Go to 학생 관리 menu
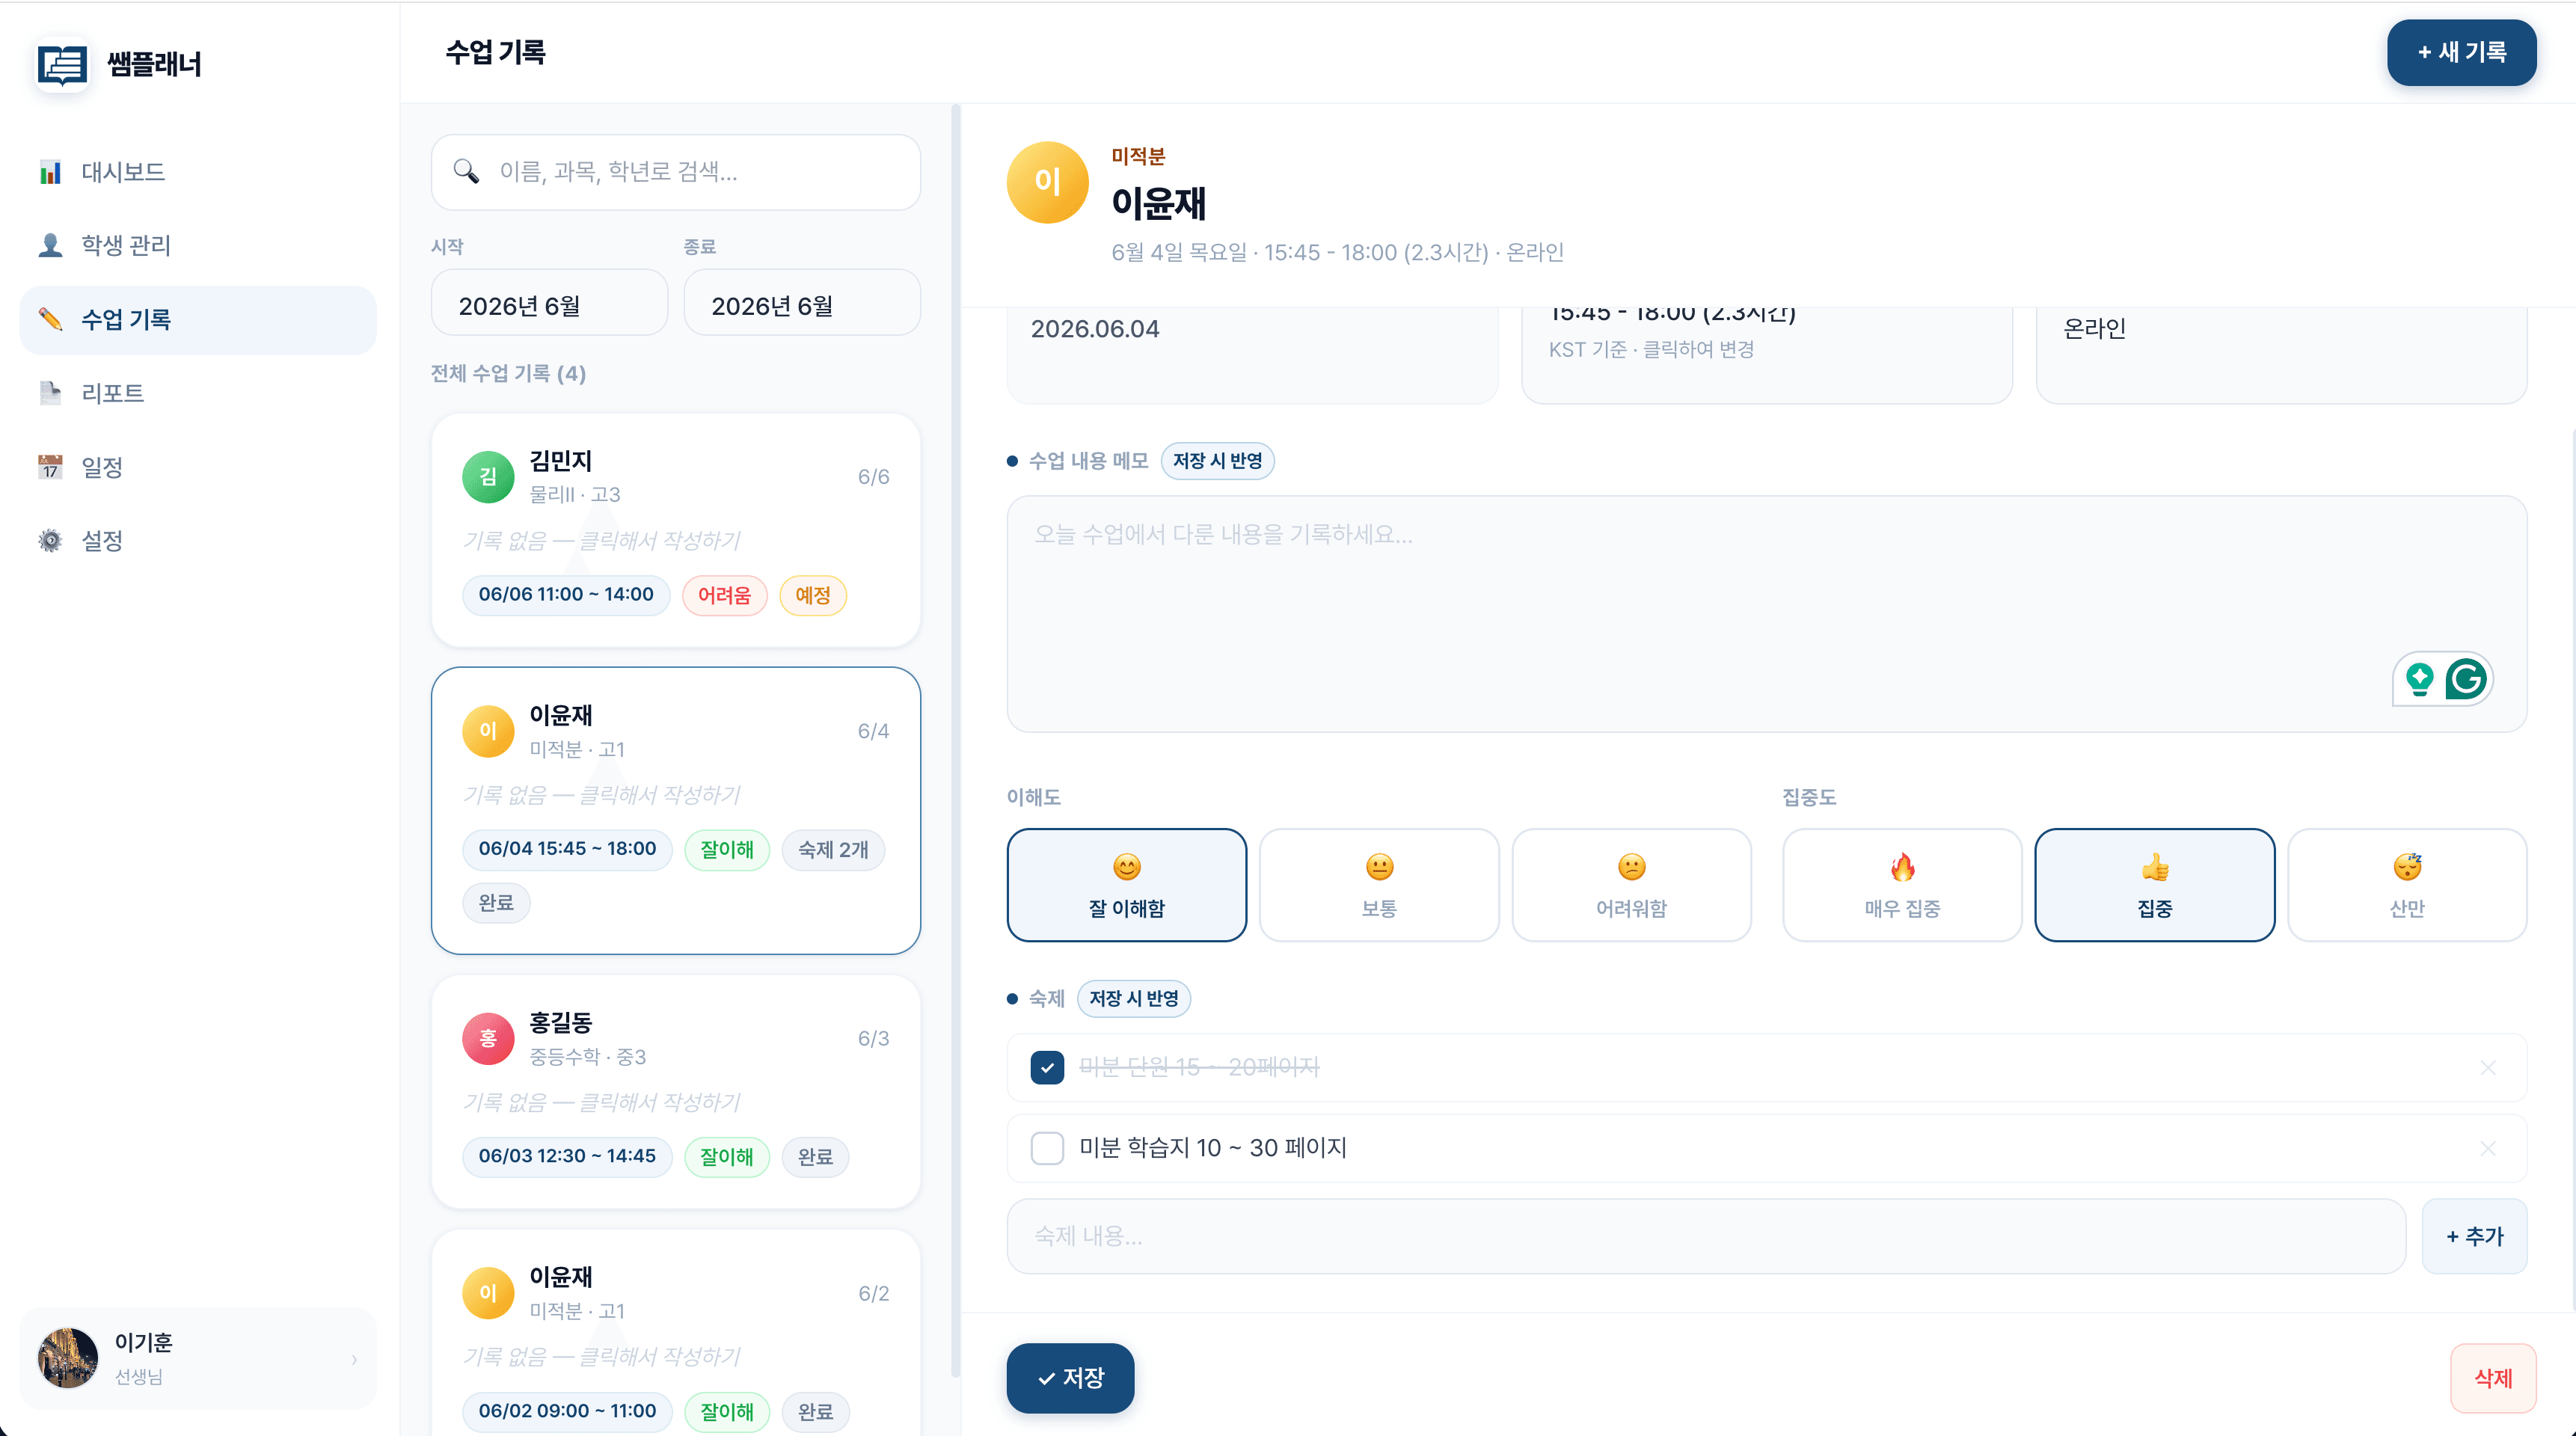2576x1436 pixels. [x=198, y=245]
